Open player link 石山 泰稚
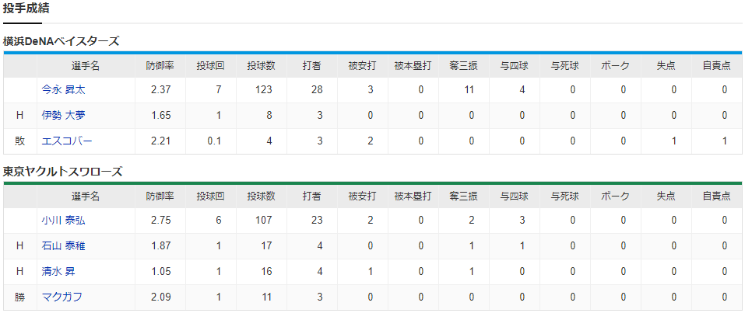Image resolution: width=745 pixels, height=313 pixels. pyautogui.click(x=64, y=245)
